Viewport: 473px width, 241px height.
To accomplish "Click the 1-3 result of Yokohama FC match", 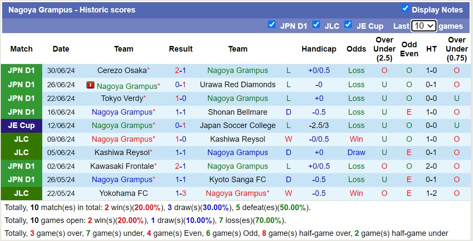I will click(x=180, y=193).
